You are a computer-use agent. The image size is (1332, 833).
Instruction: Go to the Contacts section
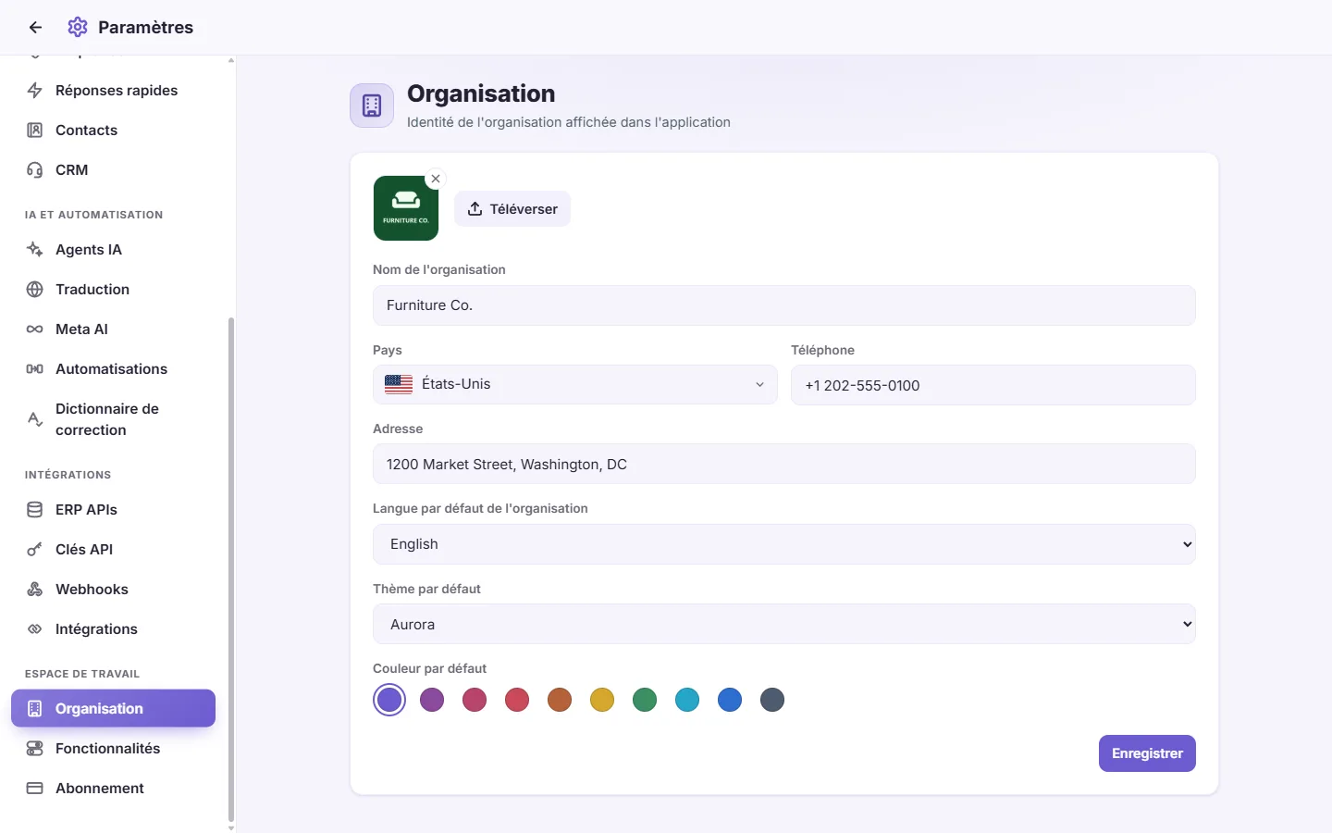[x=113, y=131]
